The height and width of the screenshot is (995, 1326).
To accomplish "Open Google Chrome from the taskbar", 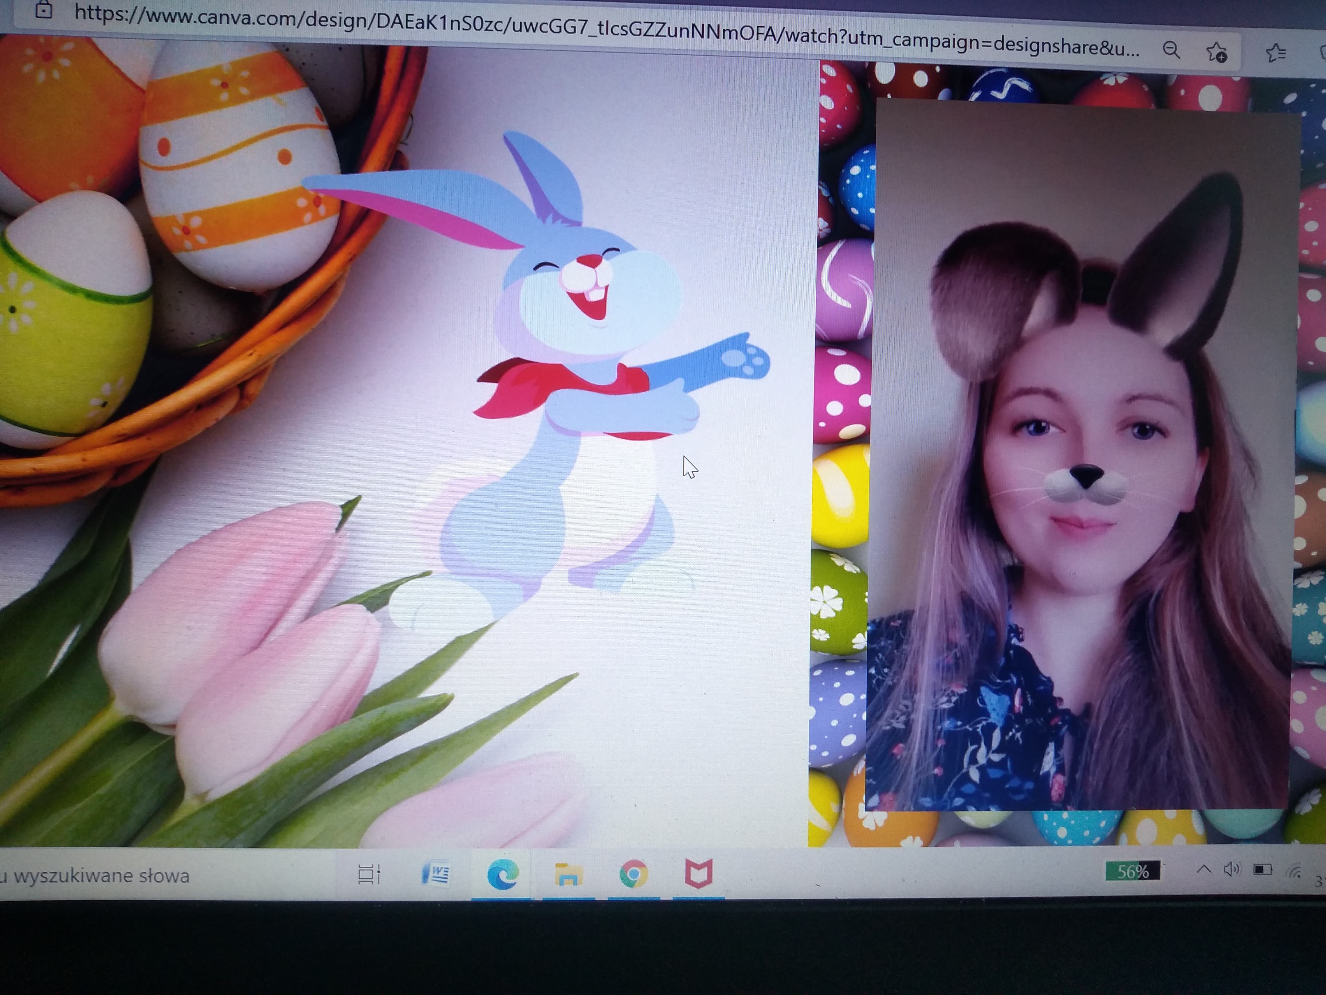I will click(x=633, y=873).
